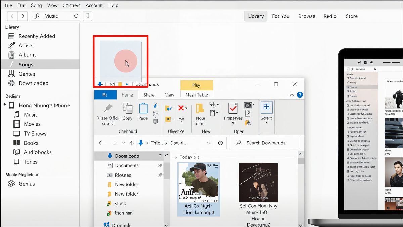Screen dimensions: 403x227
Task: Open Albums in the library sidebar
Action: [28, 55]
